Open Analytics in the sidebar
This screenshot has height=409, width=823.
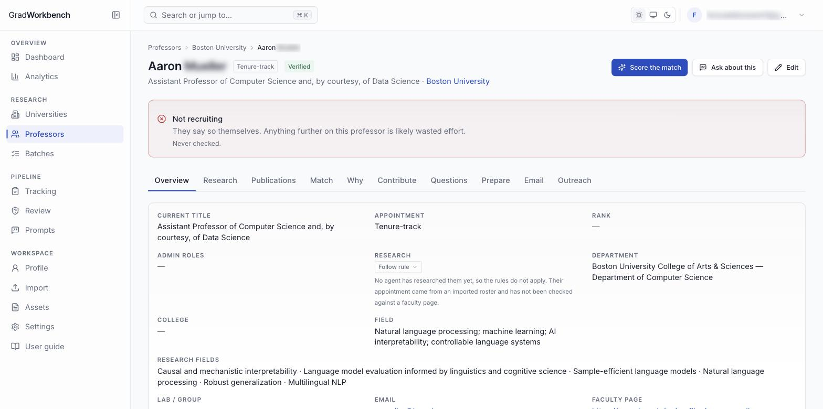click(x=65, y=77)
